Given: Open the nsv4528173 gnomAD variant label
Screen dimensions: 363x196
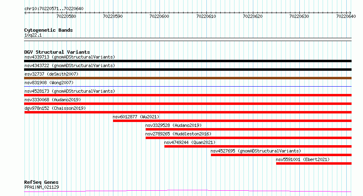Looking at the screenshot, I should coord(70,91).
